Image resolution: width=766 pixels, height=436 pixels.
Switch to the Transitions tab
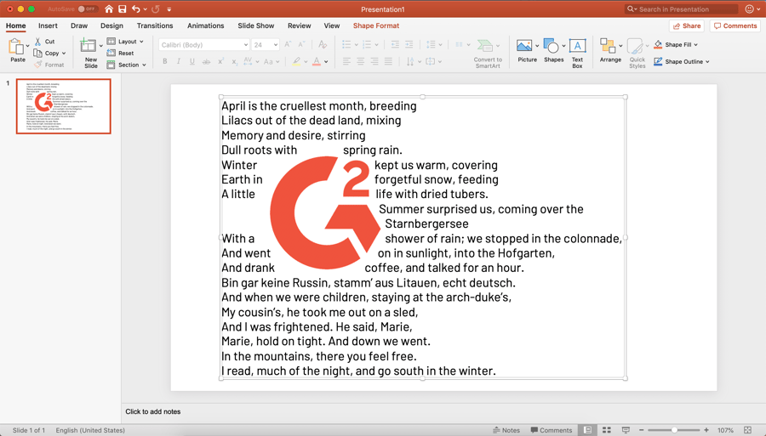click(155, 25)
